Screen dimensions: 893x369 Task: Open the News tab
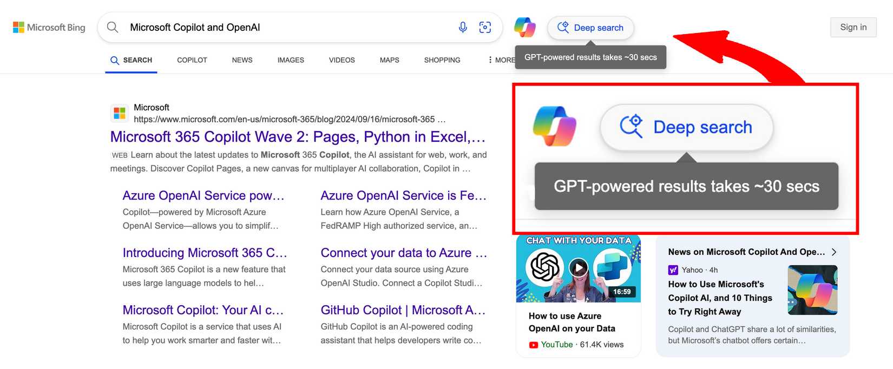(x=242, y=60)
